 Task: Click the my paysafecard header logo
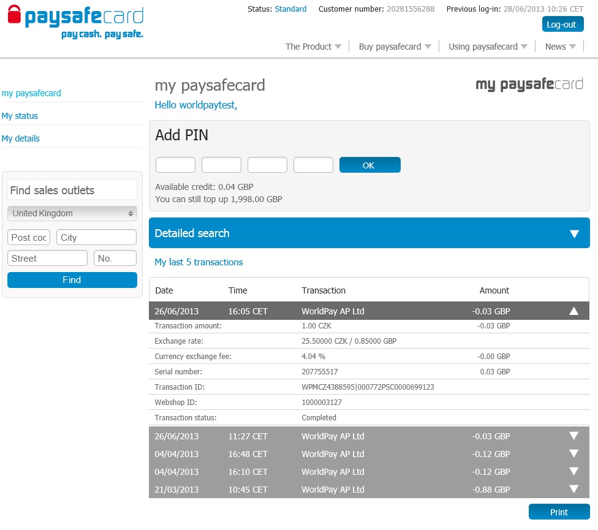point(529,85)
